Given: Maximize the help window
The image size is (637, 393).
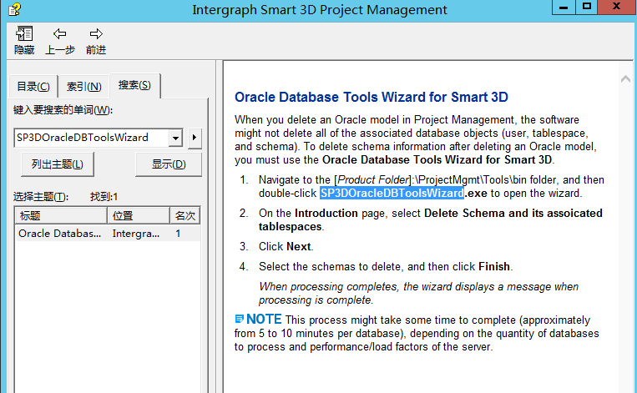Looking at the screenshot, I should click(587, 7).
